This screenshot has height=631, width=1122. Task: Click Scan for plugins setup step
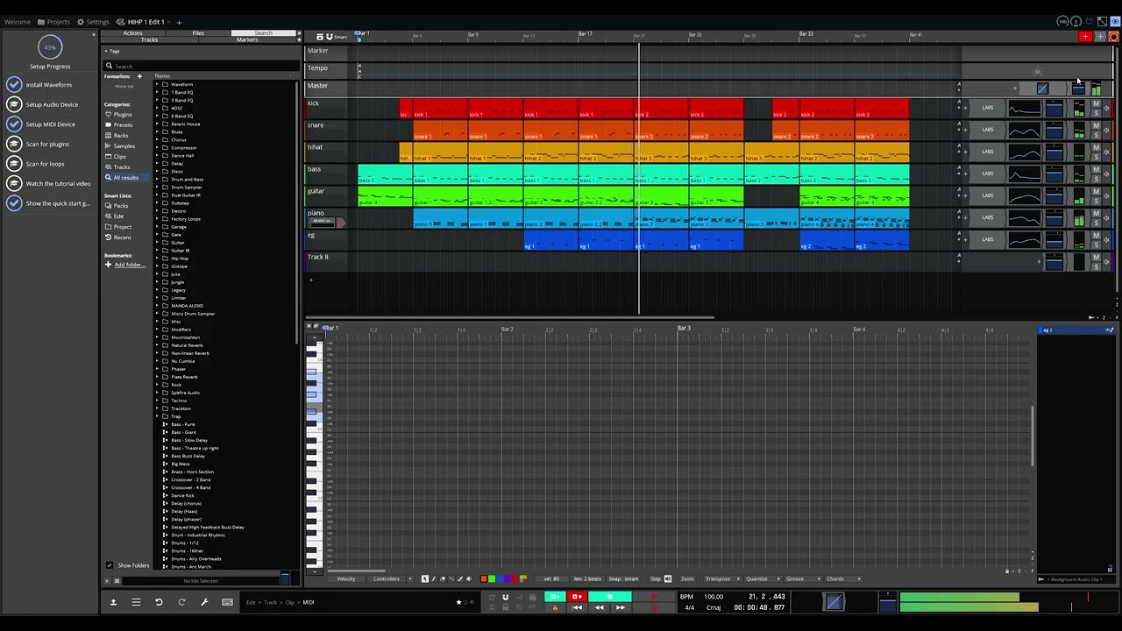(47, 144)
